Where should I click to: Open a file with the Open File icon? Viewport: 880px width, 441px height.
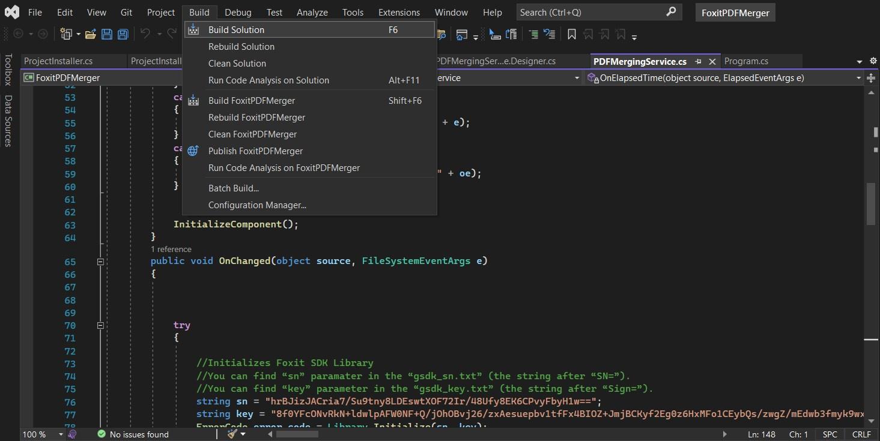pyautogui.click(x=90, y=34)
